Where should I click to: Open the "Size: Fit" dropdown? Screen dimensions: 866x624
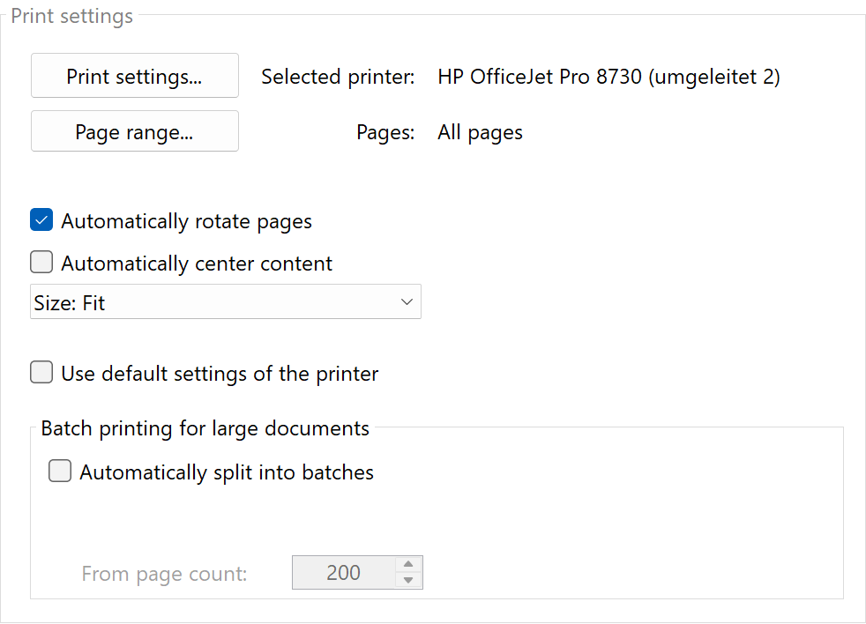pyautogui.click(x=225, y=301)
